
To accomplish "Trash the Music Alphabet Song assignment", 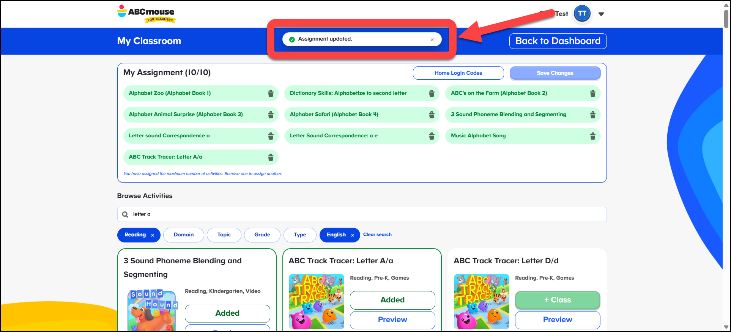I will pos(592,136).
